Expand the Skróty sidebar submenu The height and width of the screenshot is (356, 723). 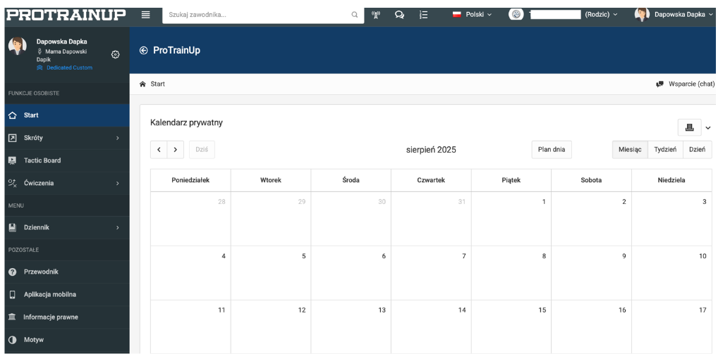(63, 138)
